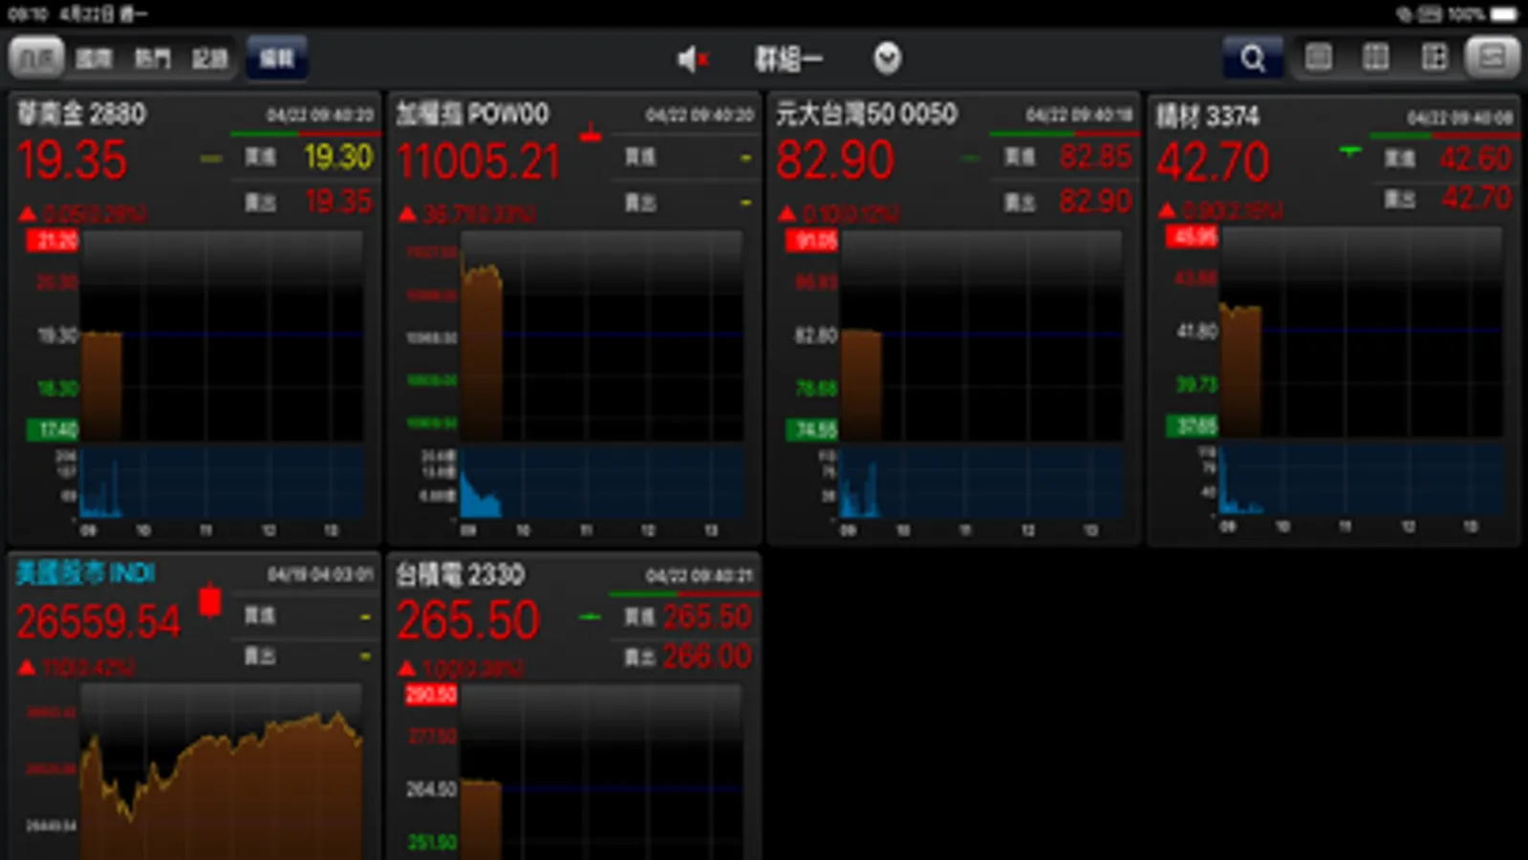The image size is (1528, 860).
Task: Switch to the 記錄 tab
Action: click(x=209, y=58)
